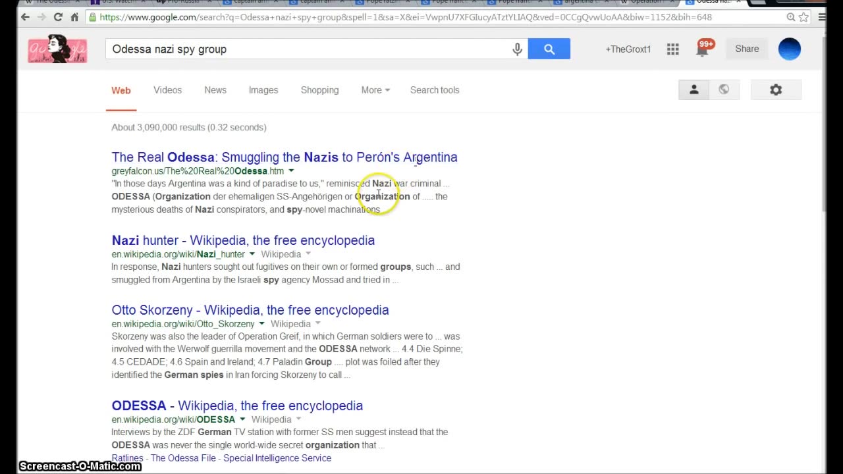Click the en.wikipedia.org/wiki/Nazi_hunter URL text
The height and width of the screenshot is (474, 843).
(x=178, y=254)
